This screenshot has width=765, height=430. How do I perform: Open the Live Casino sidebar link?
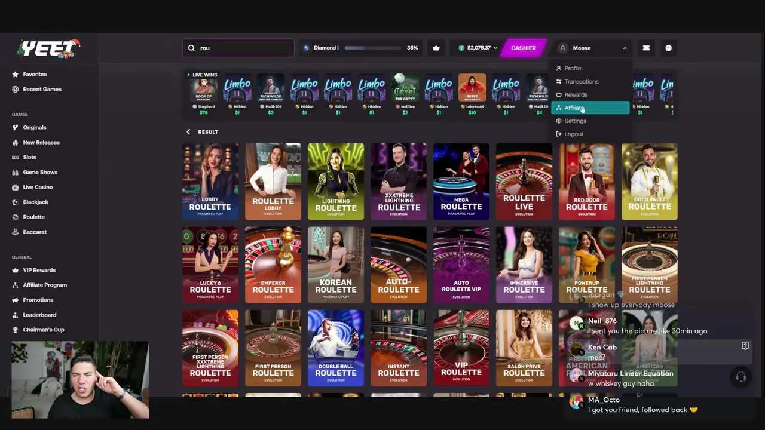[x=38, y=187]
